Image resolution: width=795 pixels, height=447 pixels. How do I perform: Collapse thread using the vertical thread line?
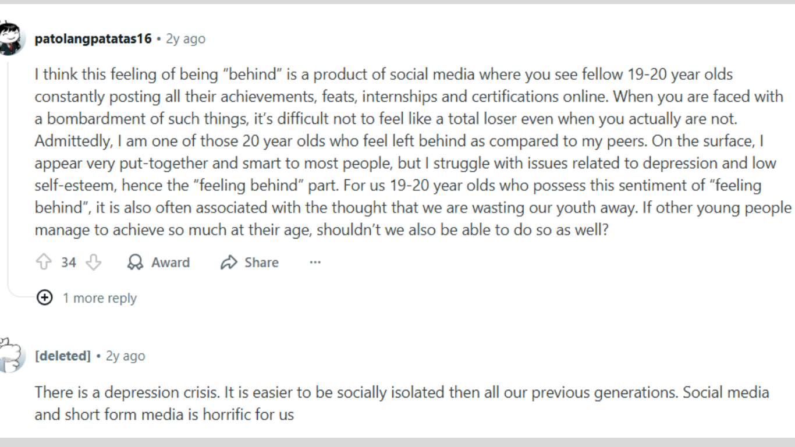tap(8, 175)
